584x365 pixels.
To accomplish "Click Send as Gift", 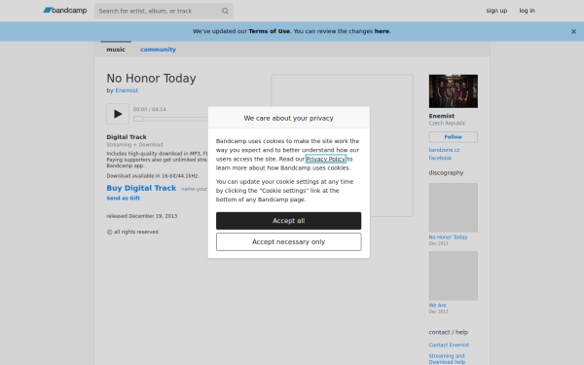I will (x=124, y=199).
